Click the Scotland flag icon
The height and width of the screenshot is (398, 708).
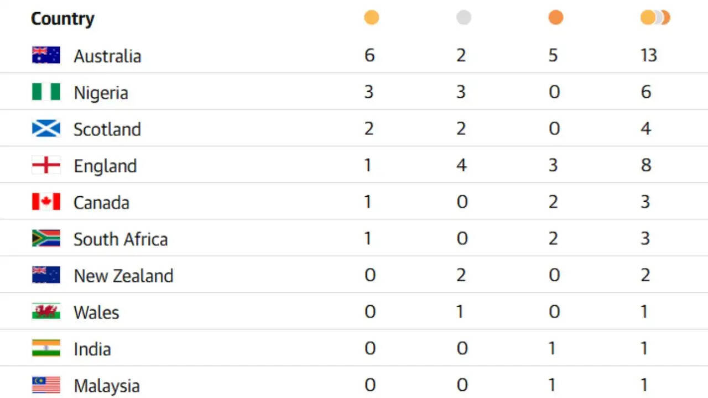(46, 128)
